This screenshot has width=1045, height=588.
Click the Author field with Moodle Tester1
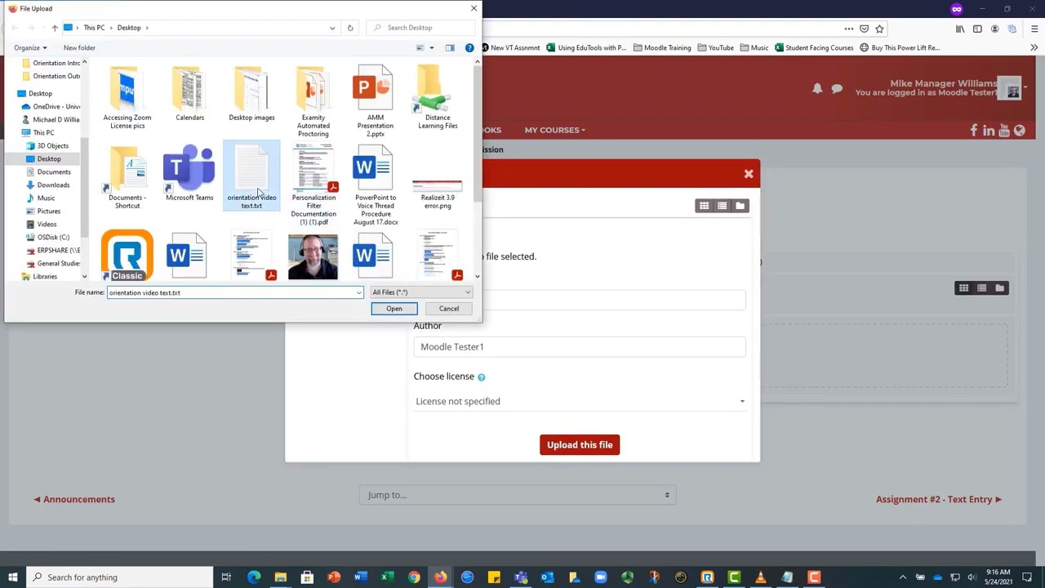pos(580,347)
